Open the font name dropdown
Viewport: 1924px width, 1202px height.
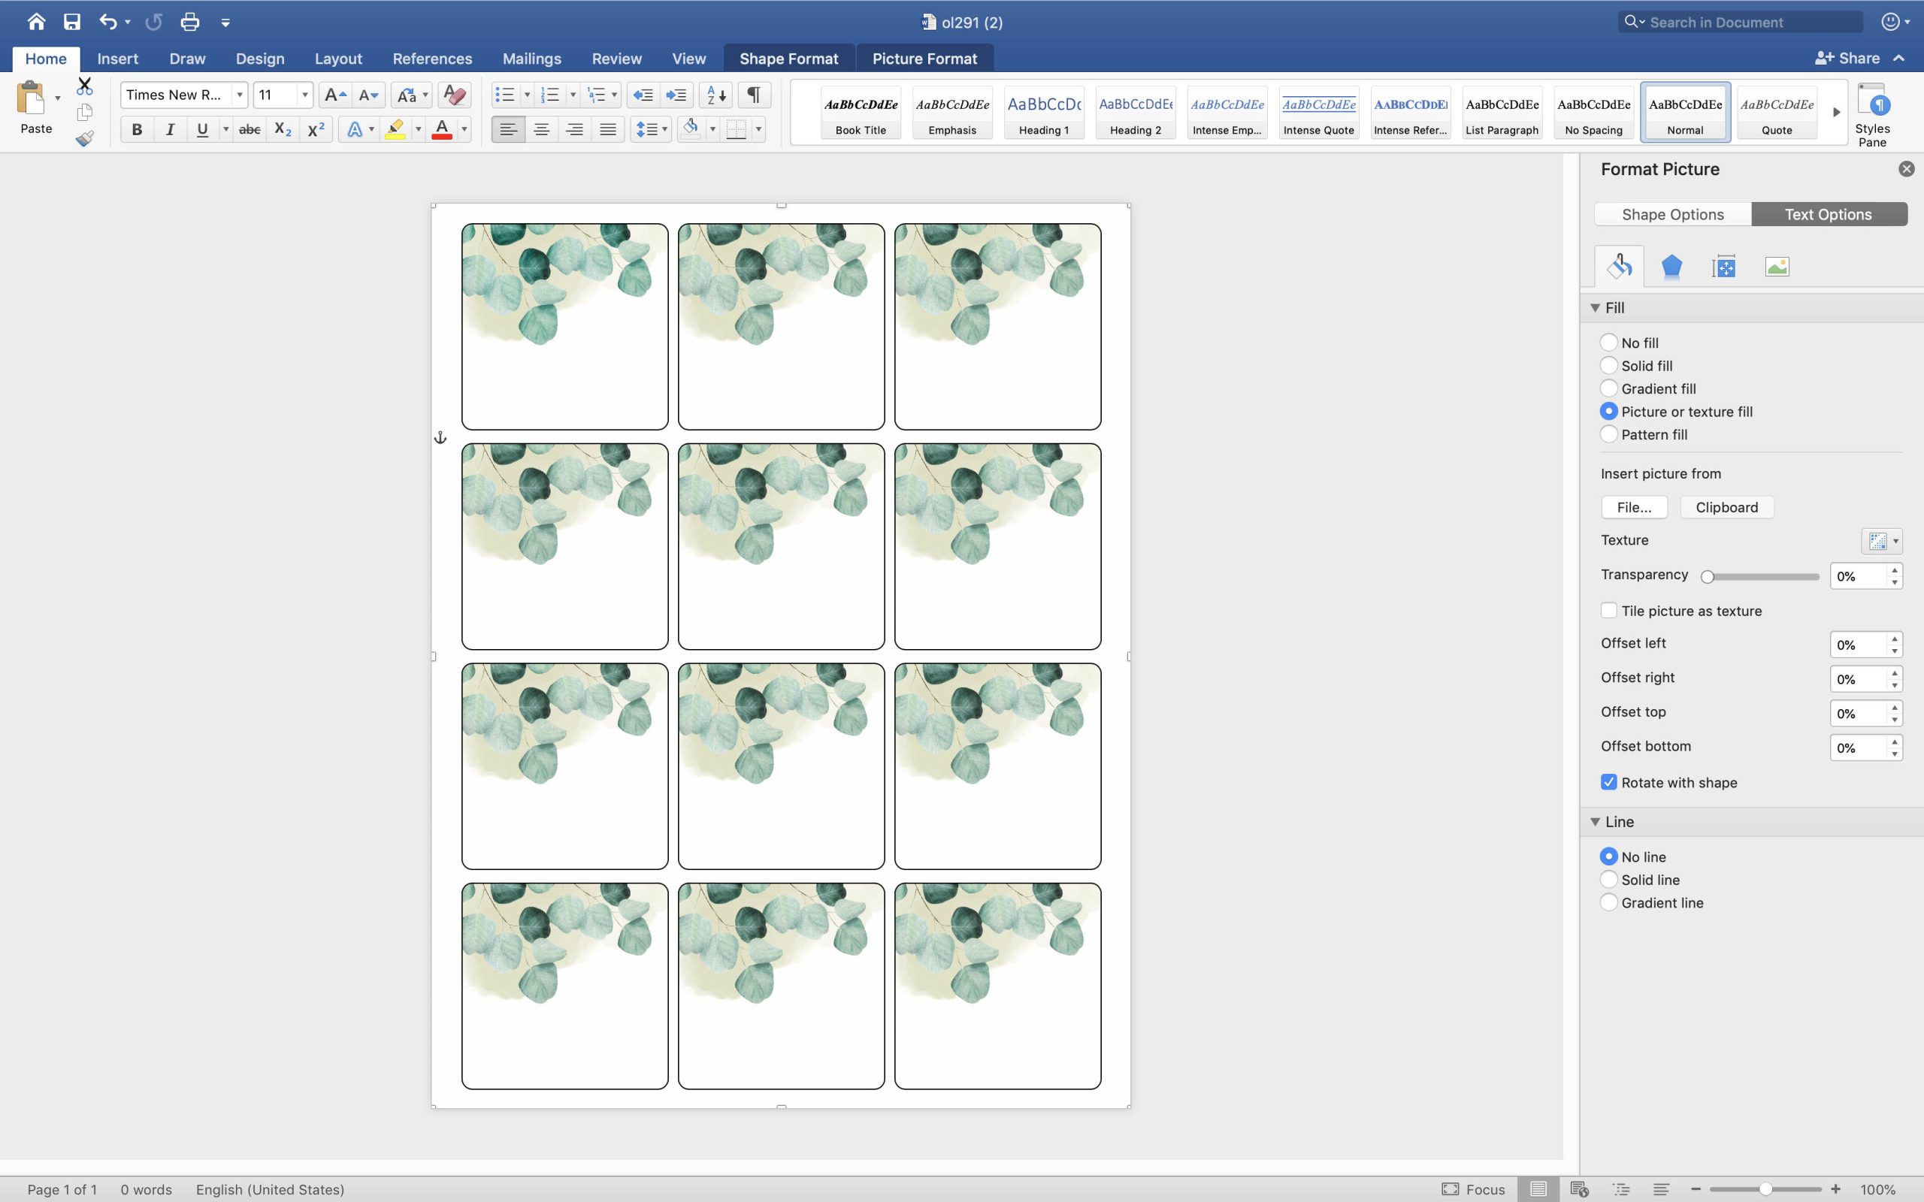[x=238, y=95]
